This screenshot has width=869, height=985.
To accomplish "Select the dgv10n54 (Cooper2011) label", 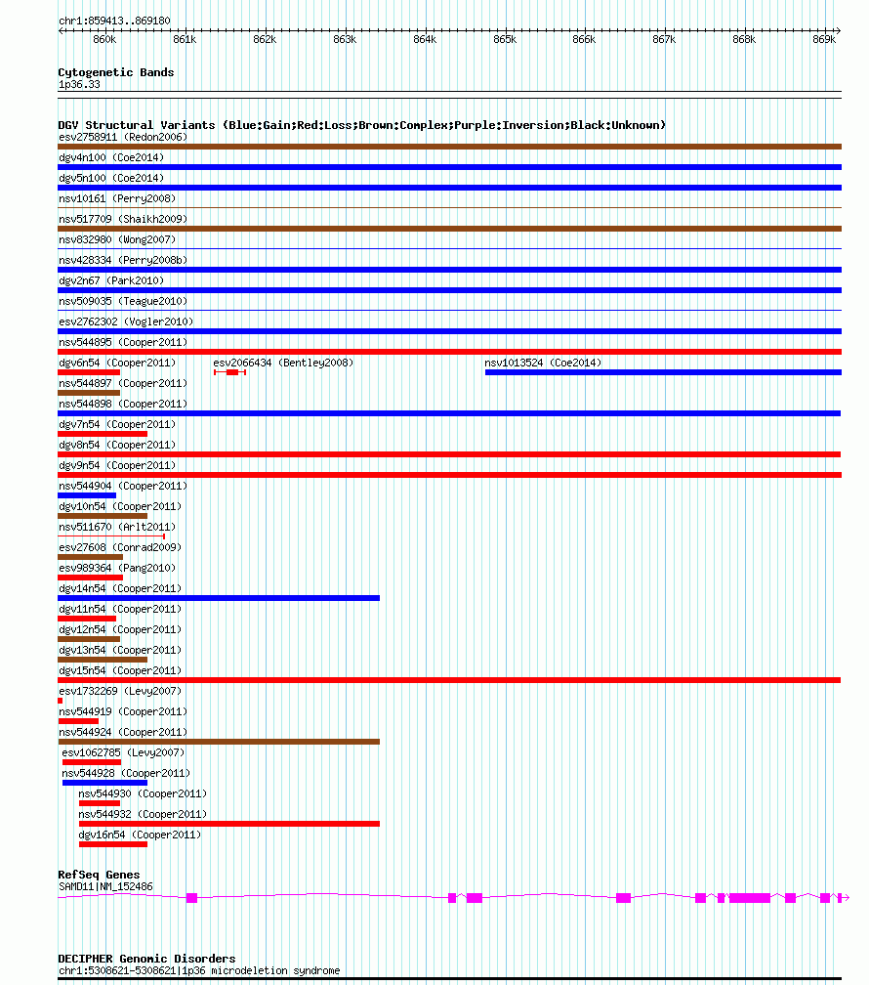I will point(120,506).
